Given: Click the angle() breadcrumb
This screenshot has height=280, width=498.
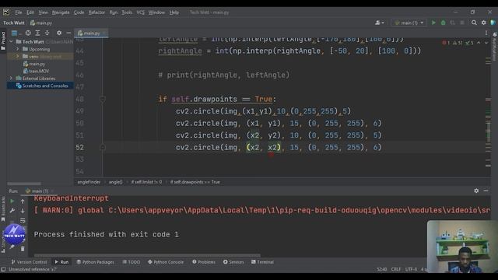Looking at the screenshot, I should [x=116, y=182].
